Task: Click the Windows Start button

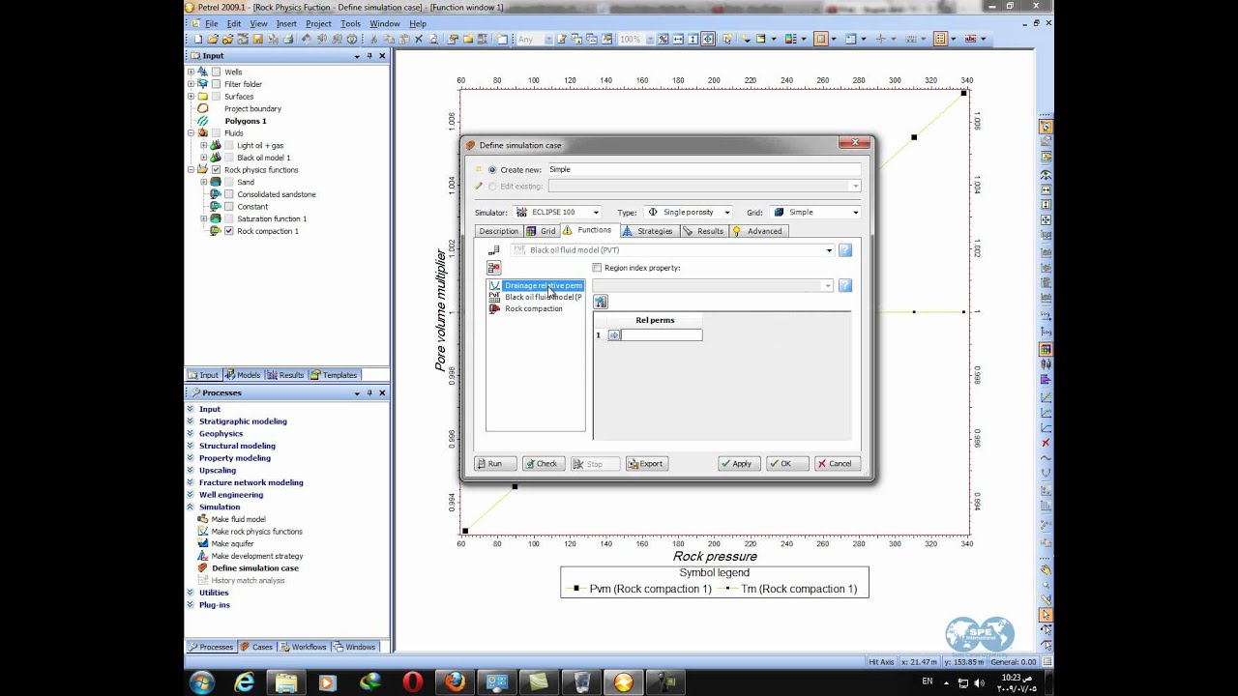Action: coord(202,682)
